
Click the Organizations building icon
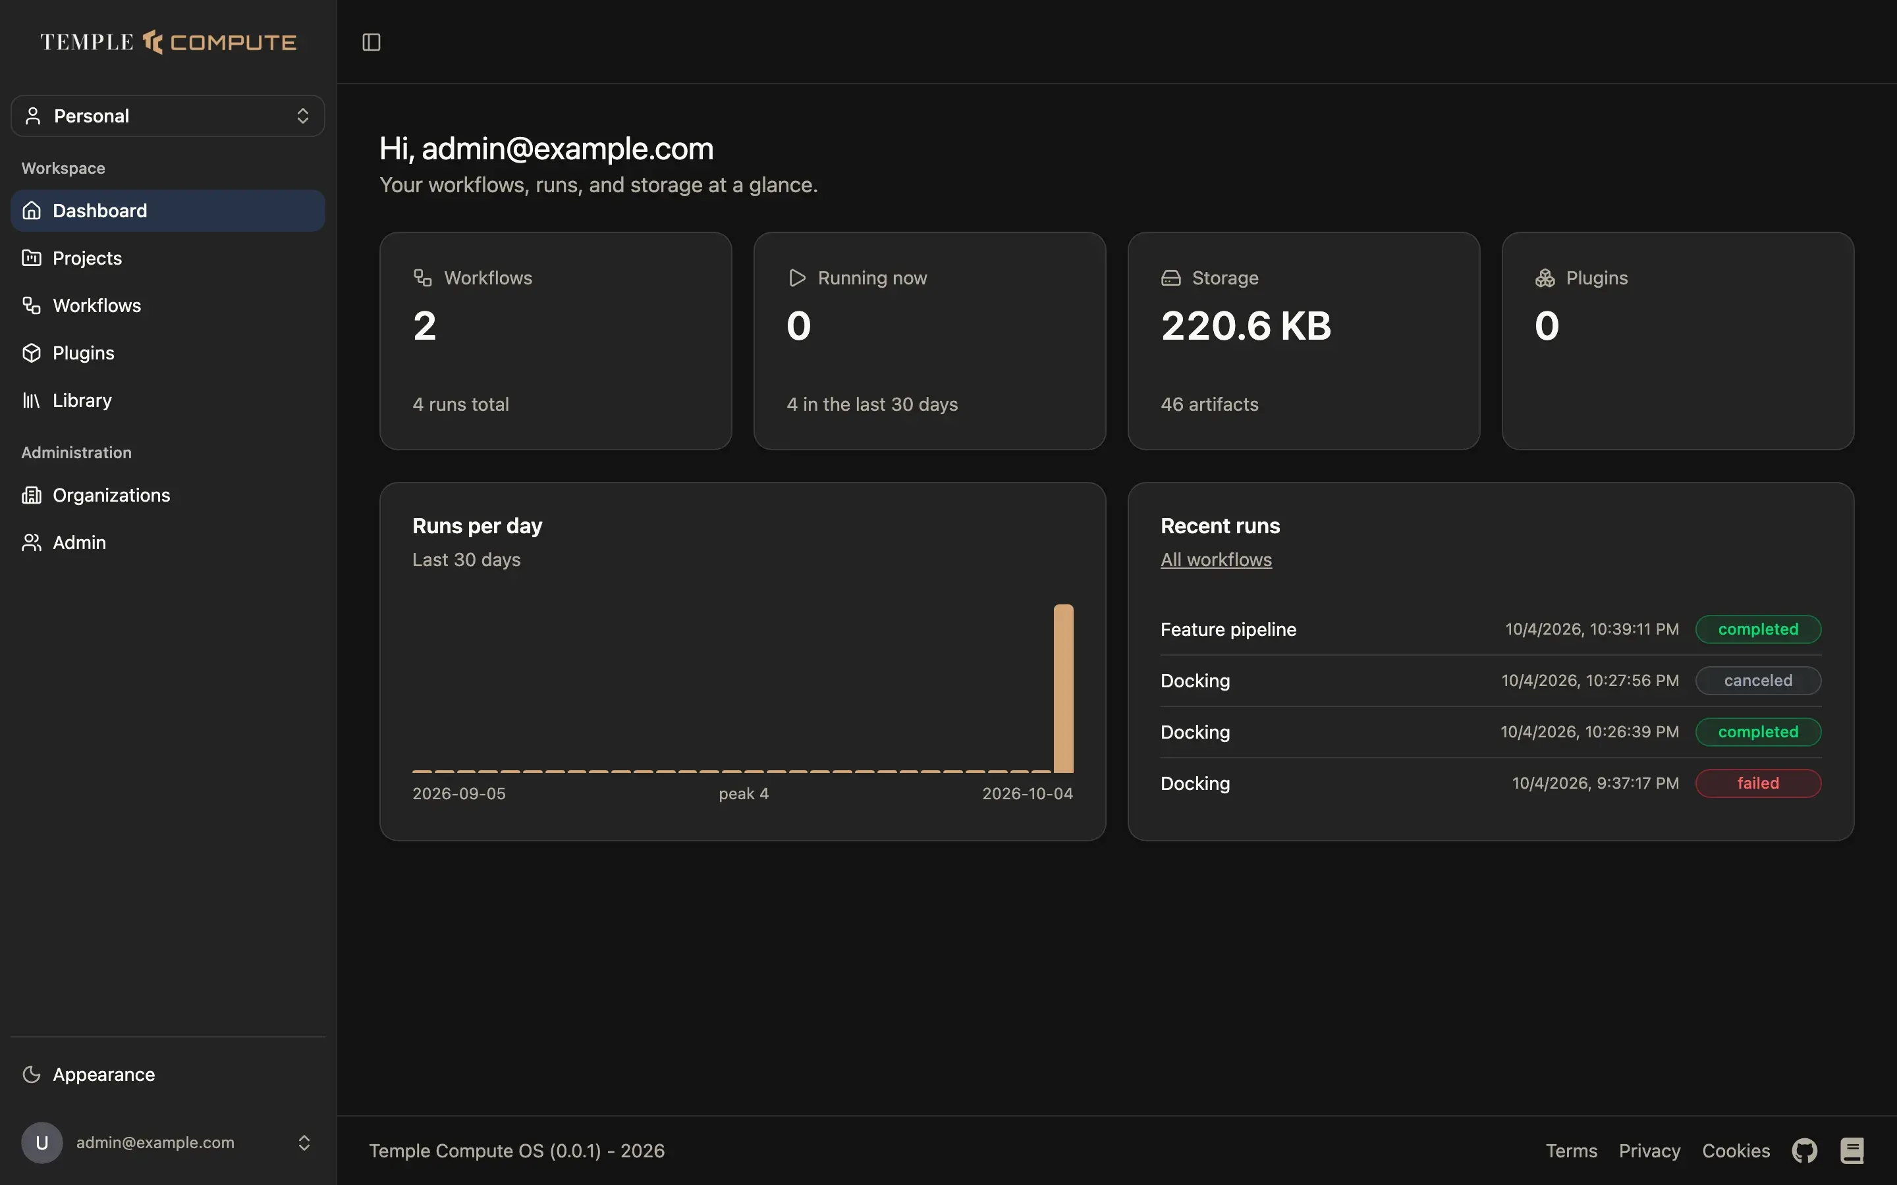[32, 495]
